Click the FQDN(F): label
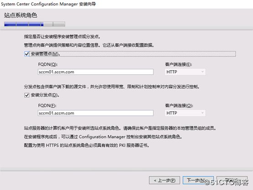This screenshot has width=253, height=190. click(47, 106)
